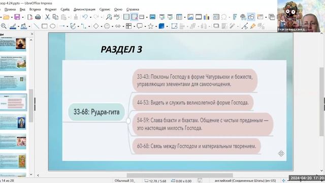Select the 33-68: Рудра-гита shape

96,112
